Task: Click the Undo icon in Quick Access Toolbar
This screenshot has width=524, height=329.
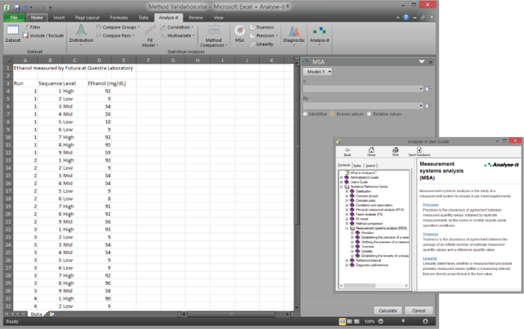Action: point(25,7)
